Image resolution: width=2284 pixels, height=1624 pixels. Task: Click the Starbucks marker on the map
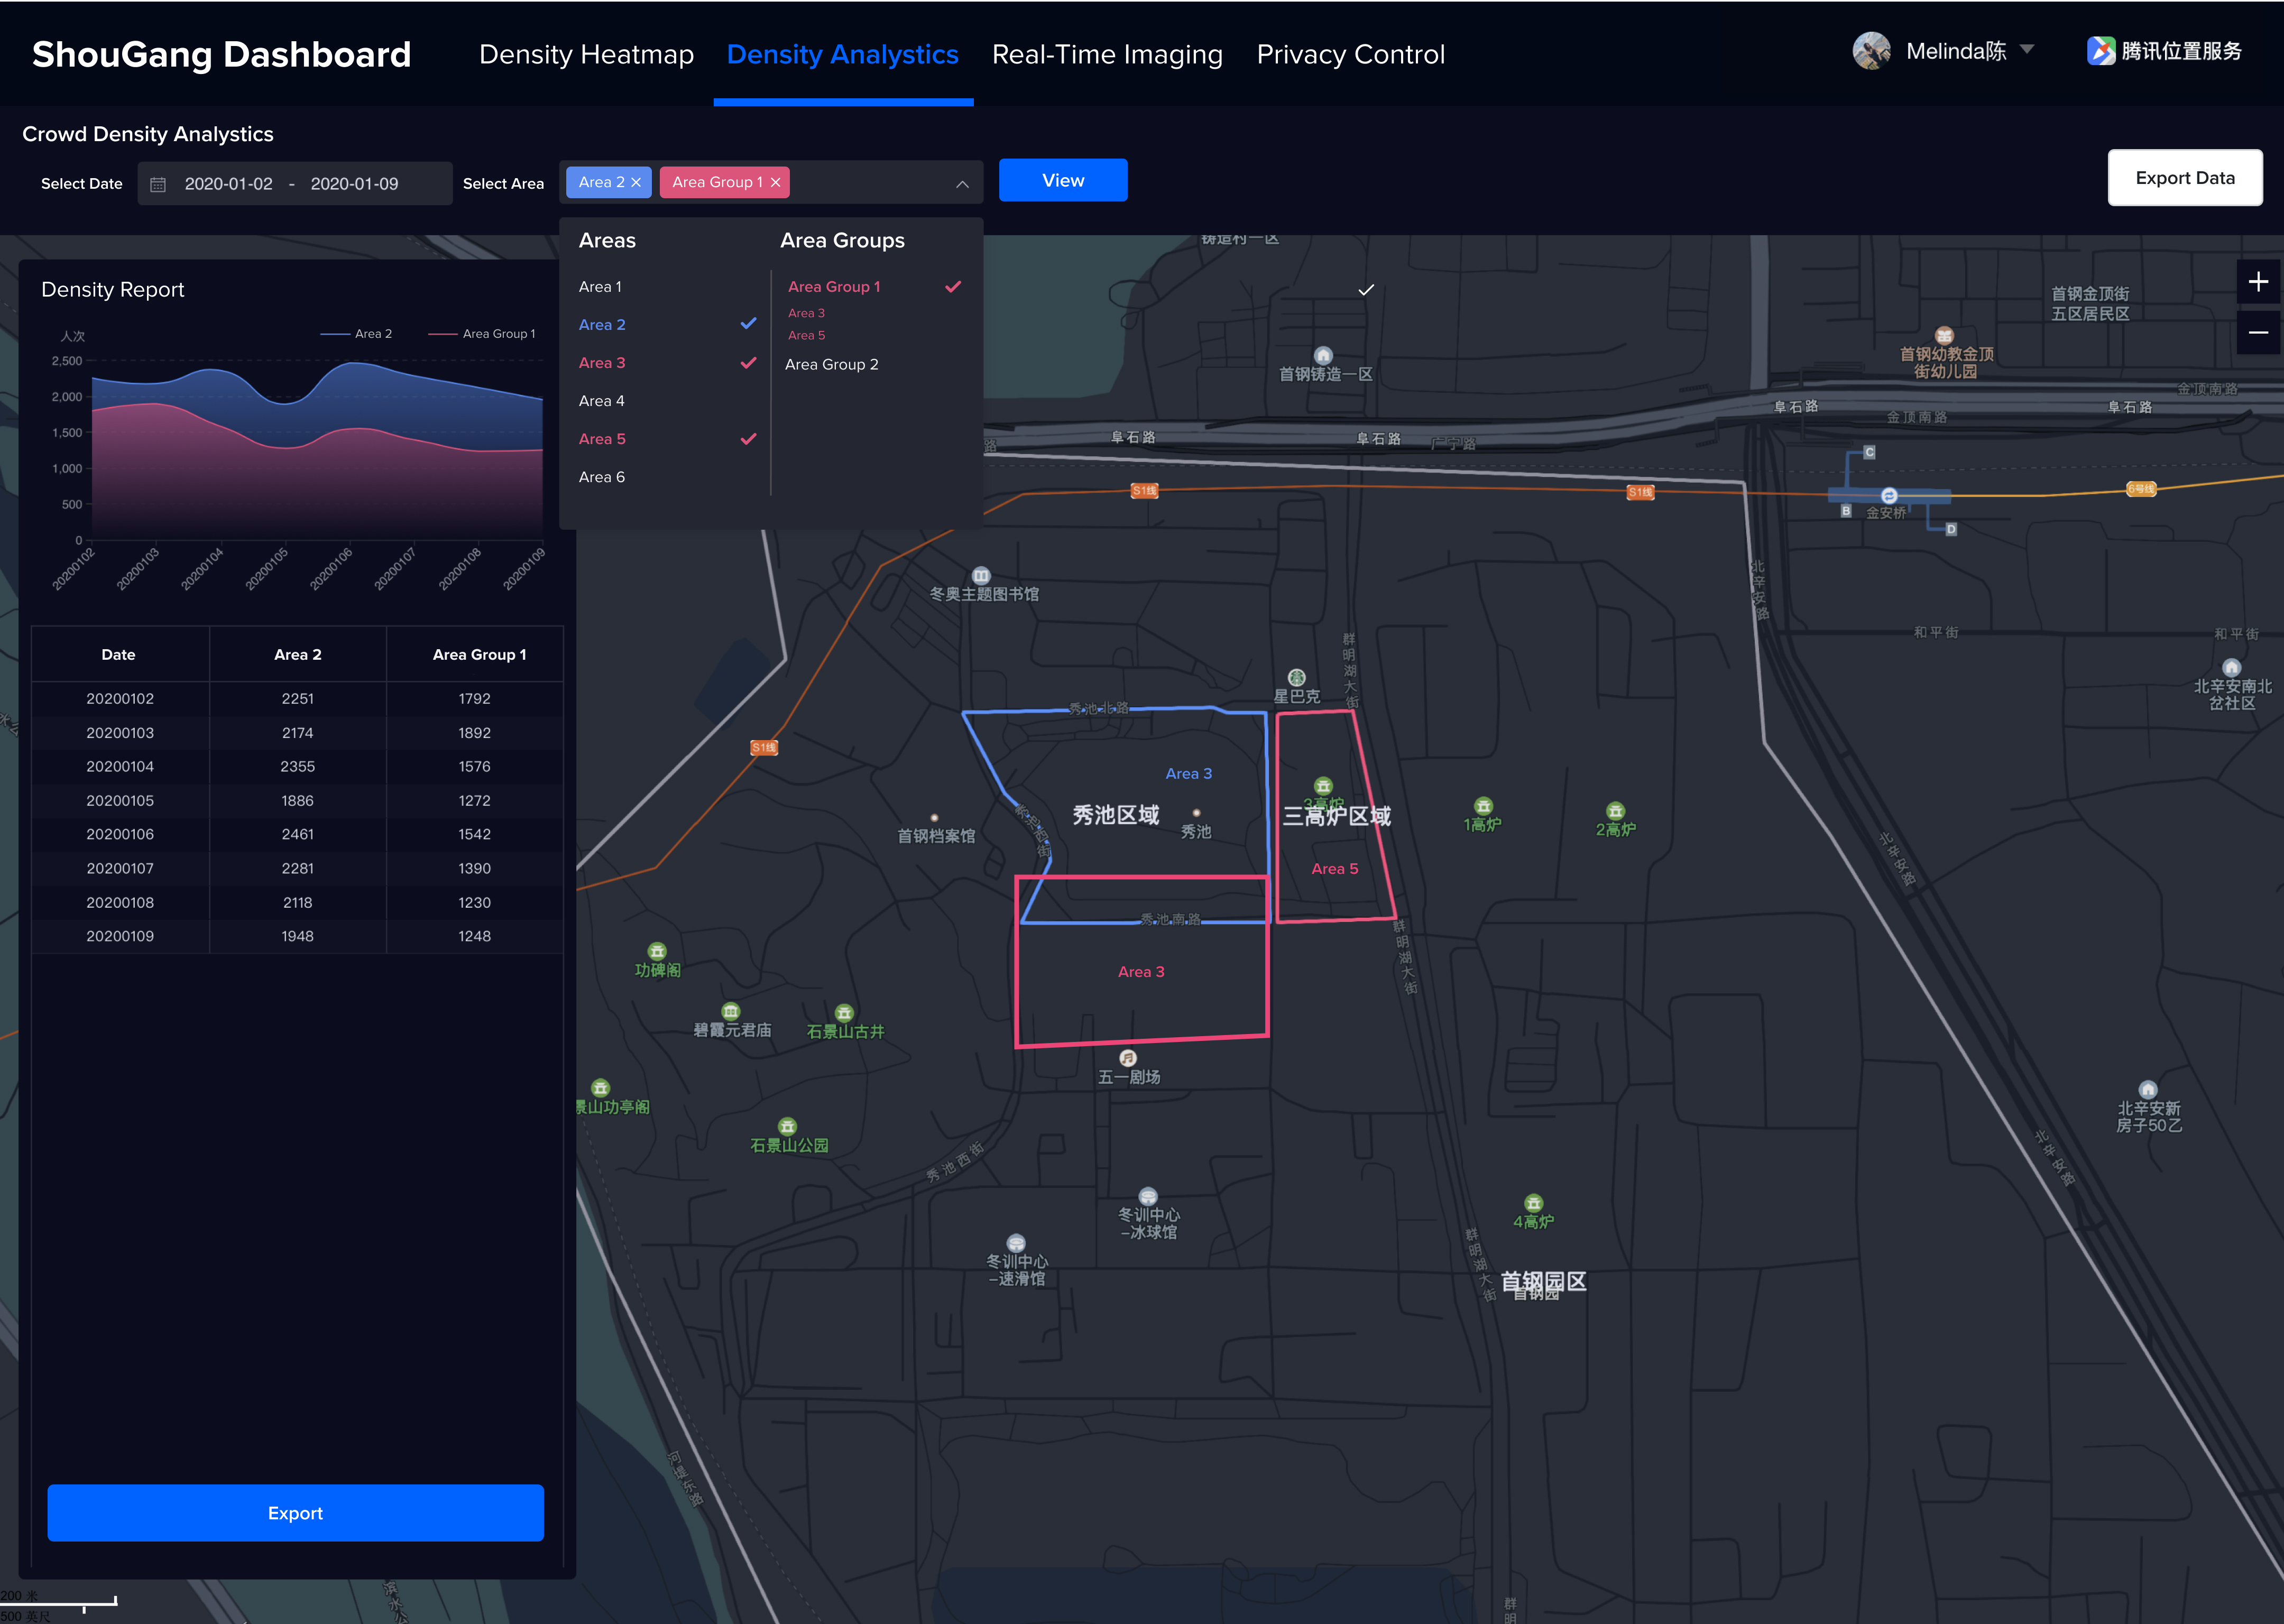(1296, 678)
